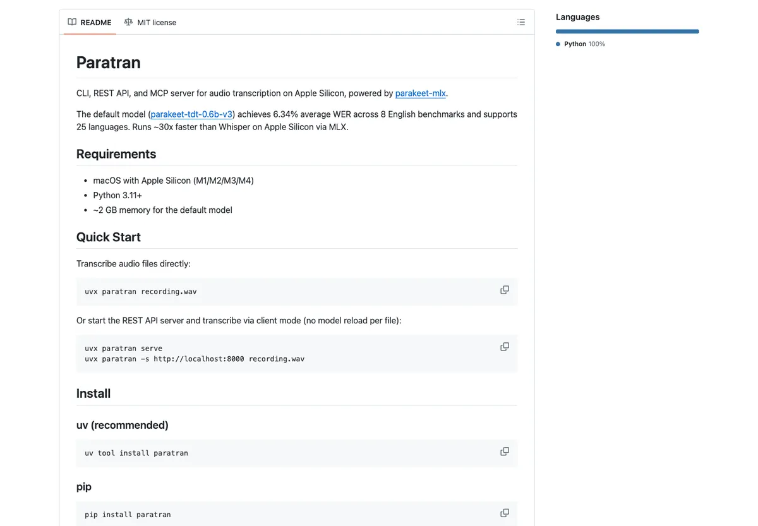The width and height of the screenshot is (758, 526).
Task: Switch to the MIT license tab
Action: 150,22
